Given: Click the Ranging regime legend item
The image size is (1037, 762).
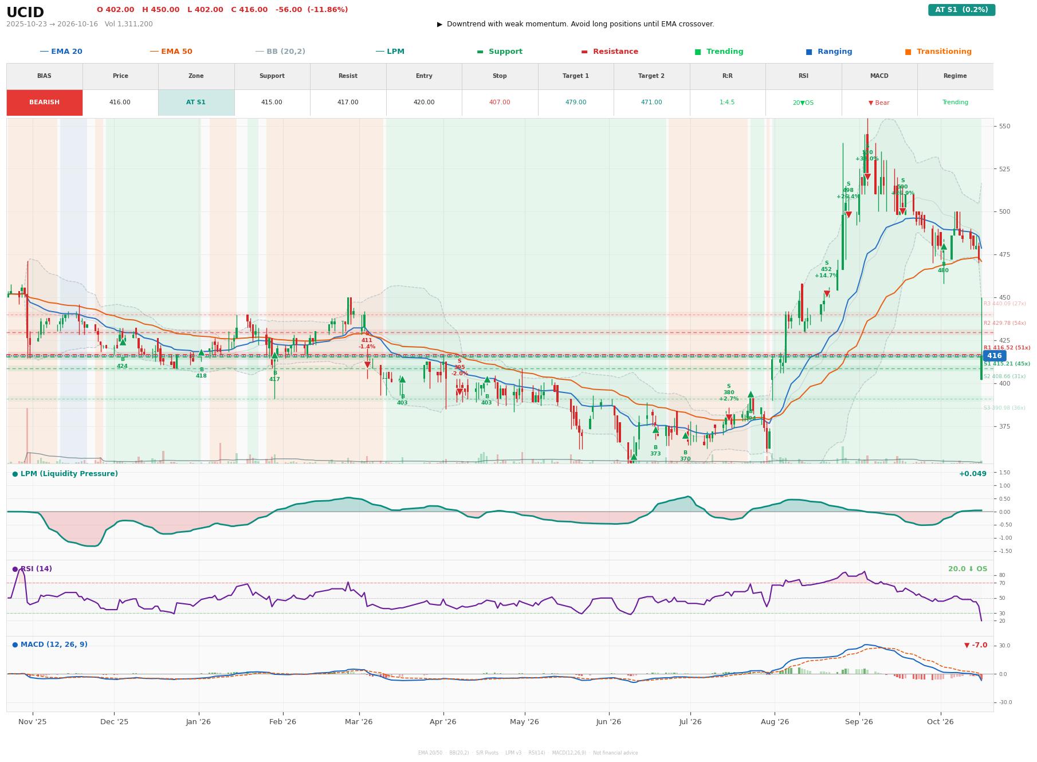Looking at the screenshot, I should click(x=829, y=52).
